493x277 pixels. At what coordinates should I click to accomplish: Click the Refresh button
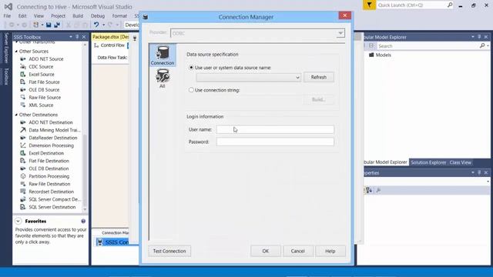[x=318, y=77]
